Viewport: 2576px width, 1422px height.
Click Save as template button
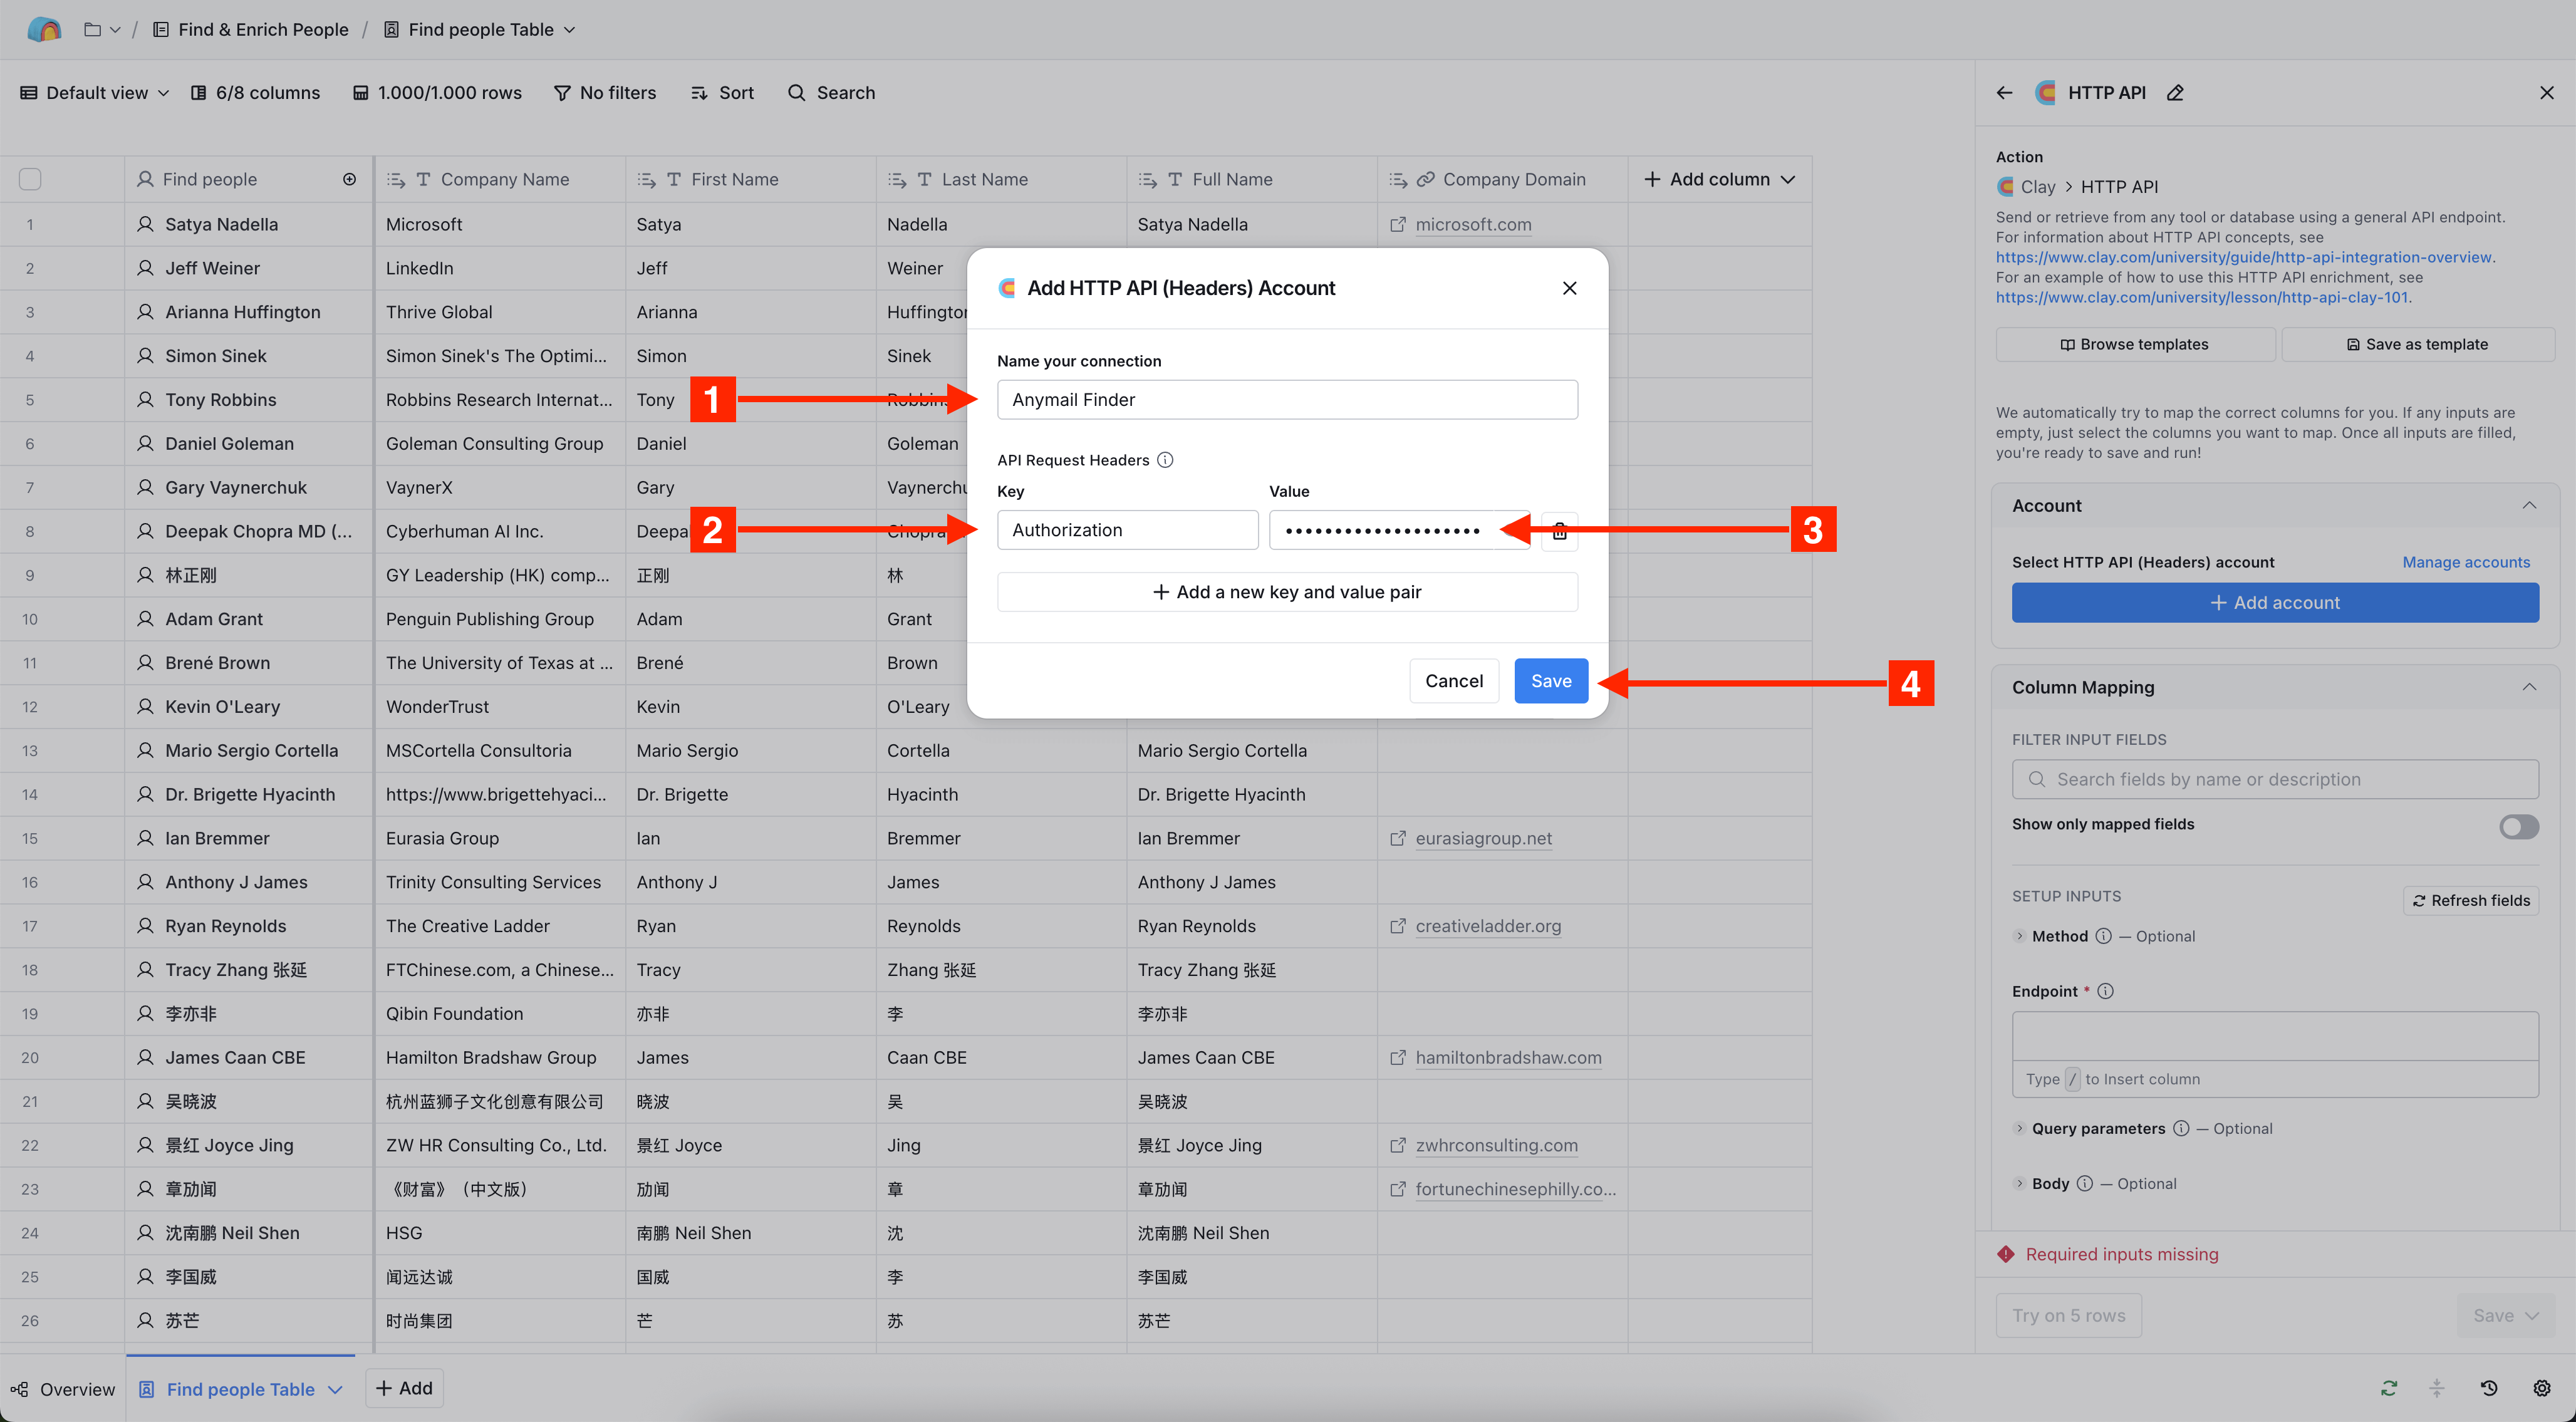click(x=2417, y=344)
